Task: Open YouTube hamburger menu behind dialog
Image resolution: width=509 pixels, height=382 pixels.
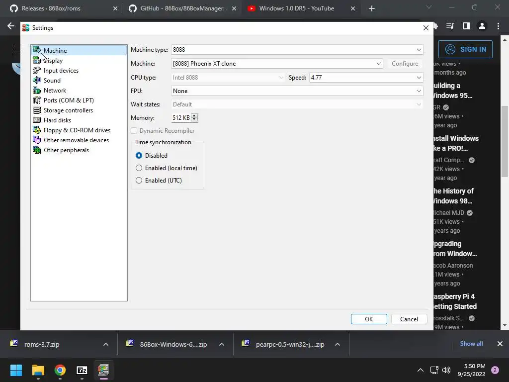Action: pos(16,49)
